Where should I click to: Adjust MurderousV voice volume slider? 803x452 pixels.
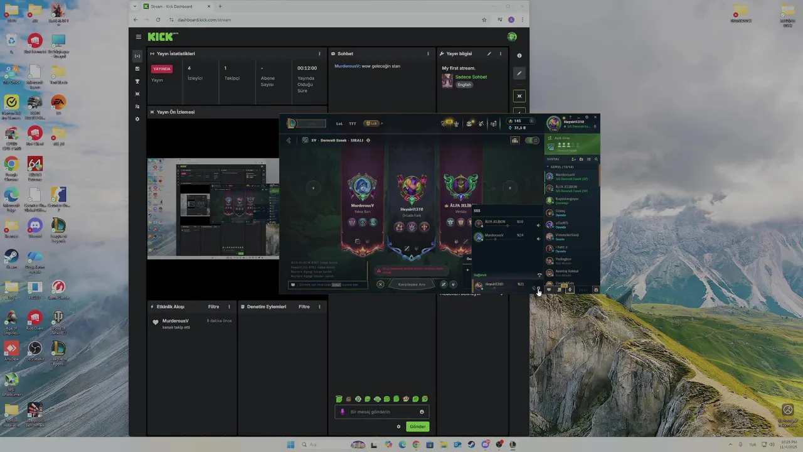[x=504, y=239]
